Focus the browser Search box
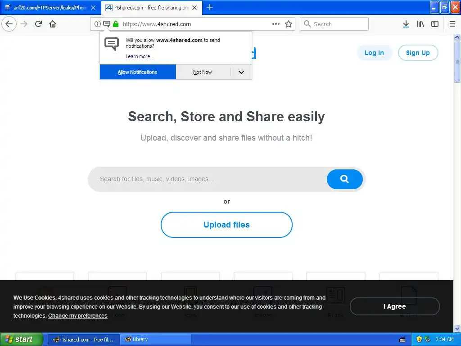 pyautogui.click(x=334, y=24)
